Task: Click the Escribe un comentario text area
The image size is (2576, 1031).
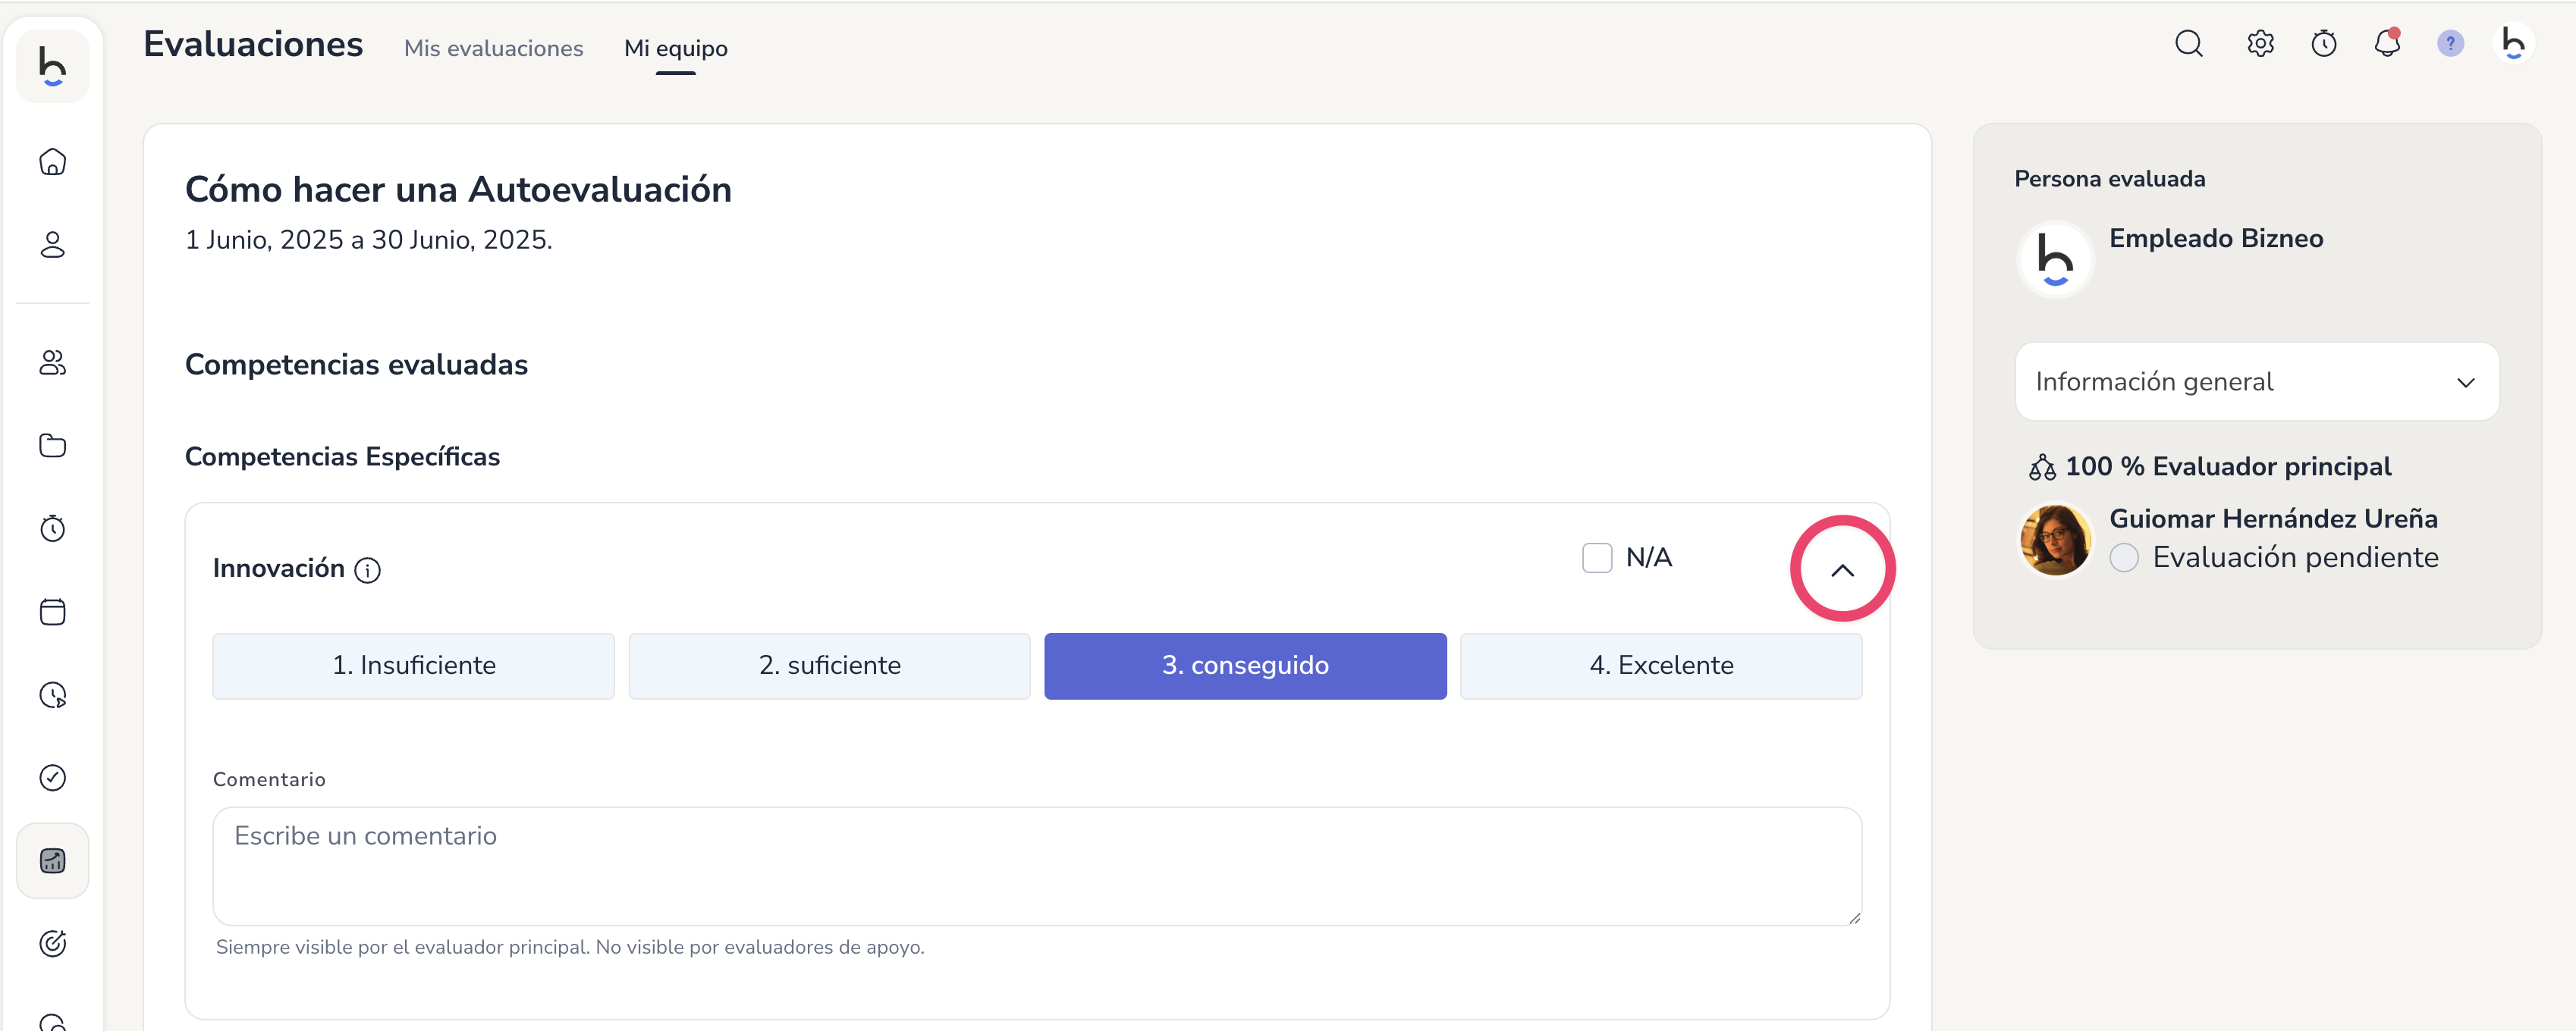Action: [x=1037, y=866]
